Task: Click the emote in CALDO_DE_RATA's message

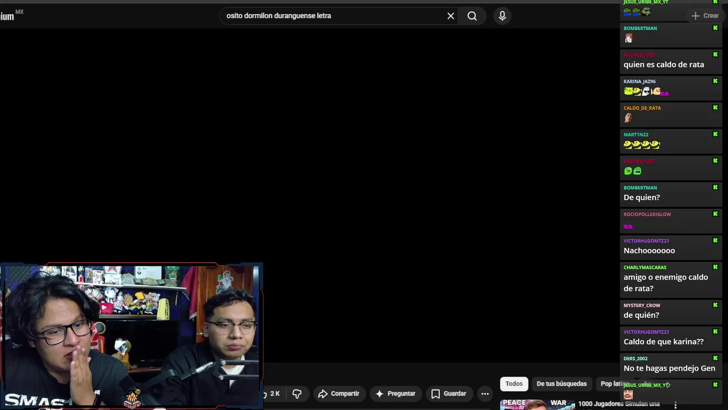Action: click(x=628, y=118)
